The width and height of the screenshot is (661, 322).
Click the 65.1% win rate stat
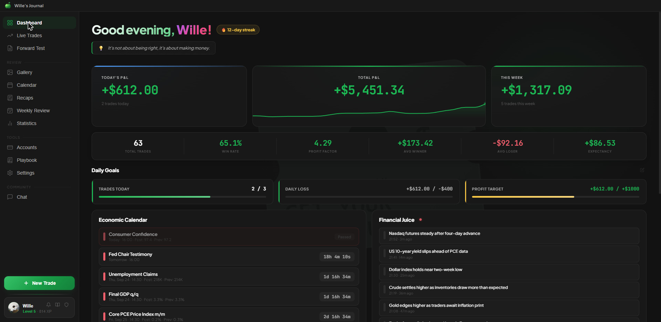click(230, 143)
